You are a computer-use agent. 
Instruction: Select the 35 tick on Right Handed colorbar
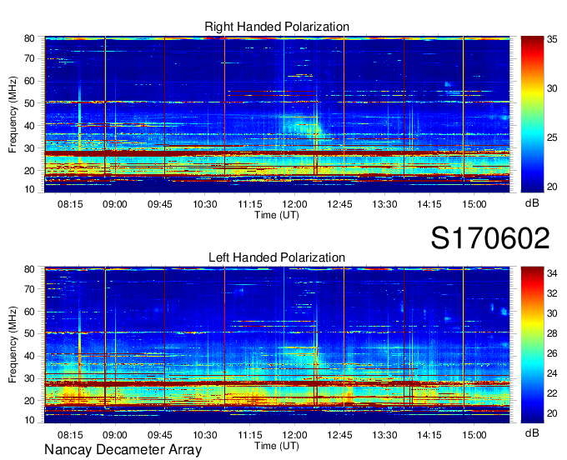tap(552, 39)
